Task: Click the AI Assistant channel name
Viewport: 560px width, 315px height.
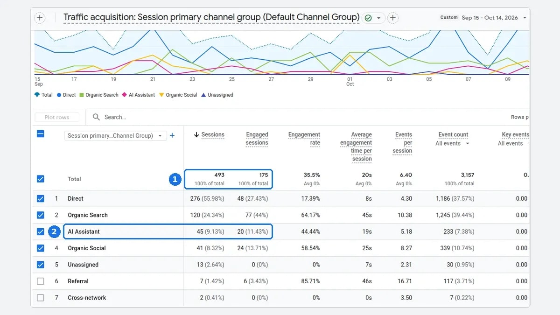Action: point(84,231)
